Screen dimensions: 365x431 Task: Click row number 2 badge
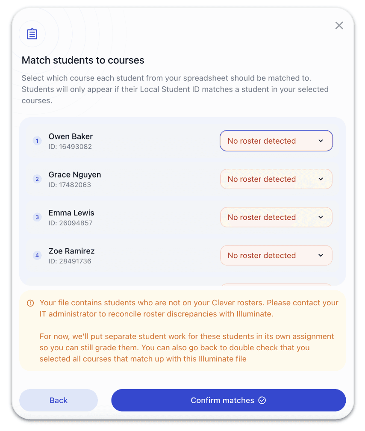[37, 179]
